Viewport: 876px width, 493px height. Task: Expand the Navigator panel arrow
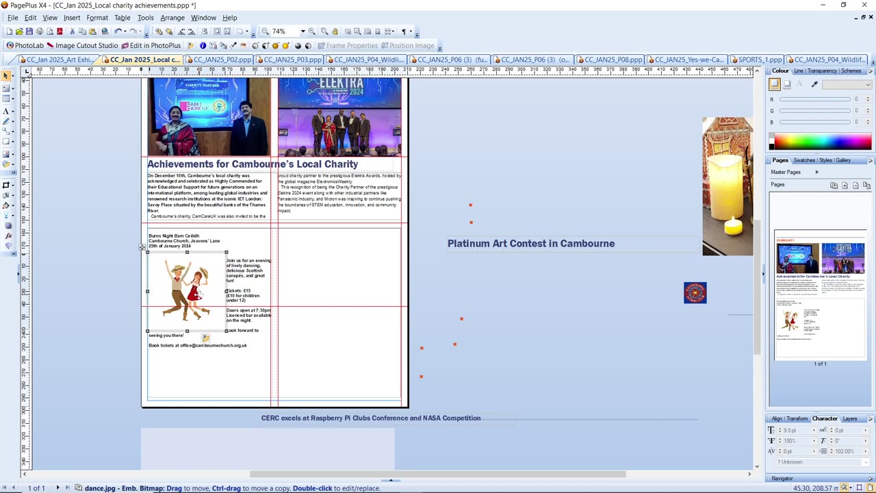coord(871,478)
